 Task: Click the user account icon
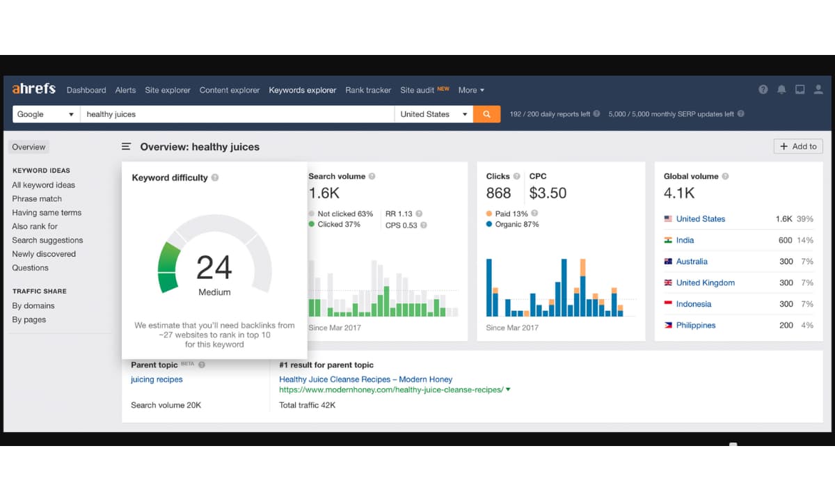(818, 90)
